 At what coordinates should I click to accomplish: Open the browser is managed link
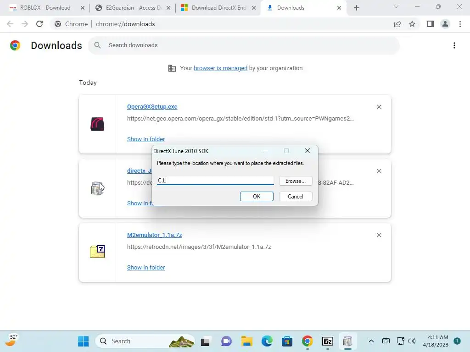[x=220, y=68]
